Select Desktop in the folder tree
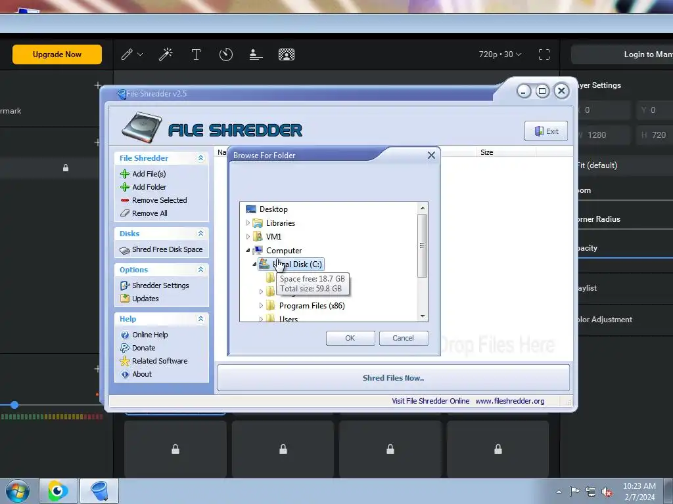Image resolution: width=673 pixels, height=504 pixels. click(273, 209)
